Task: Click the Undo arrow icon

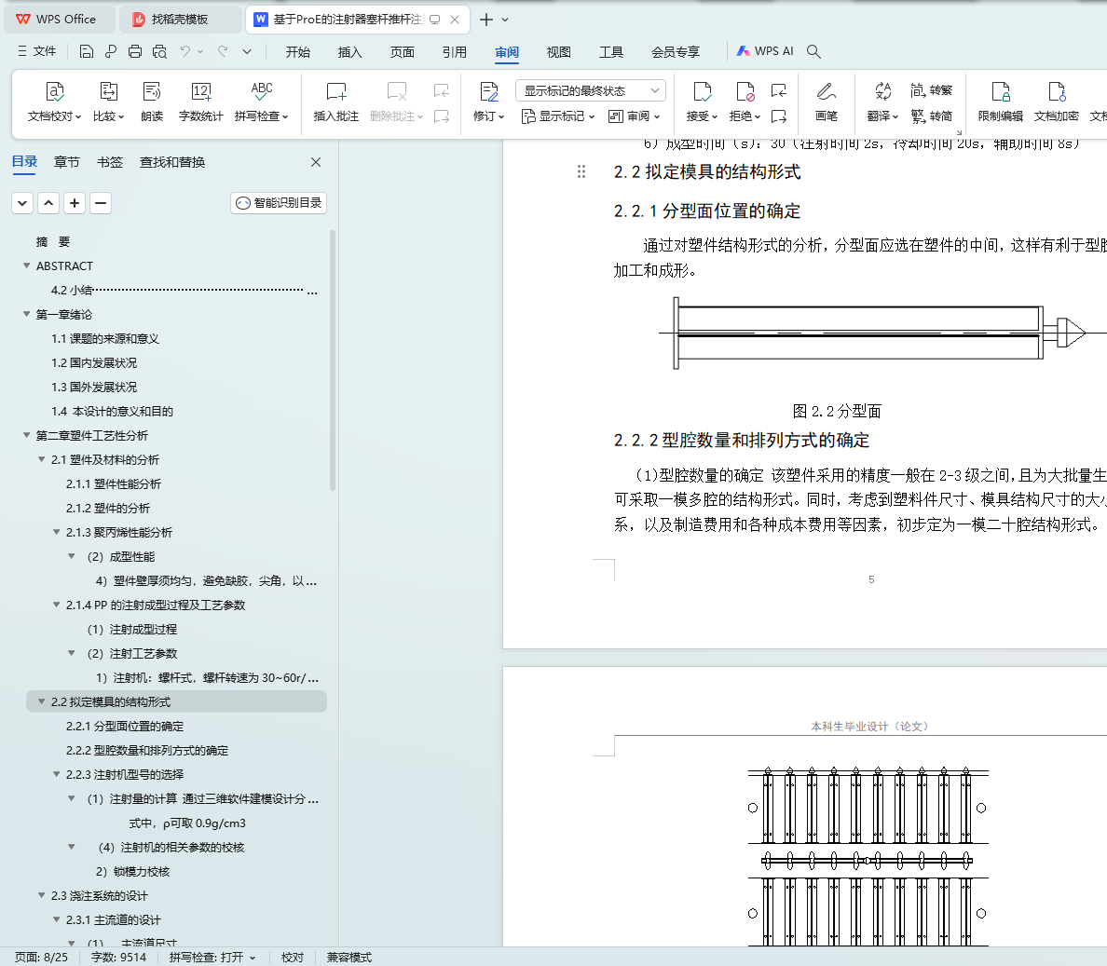Action: (185, 51)
